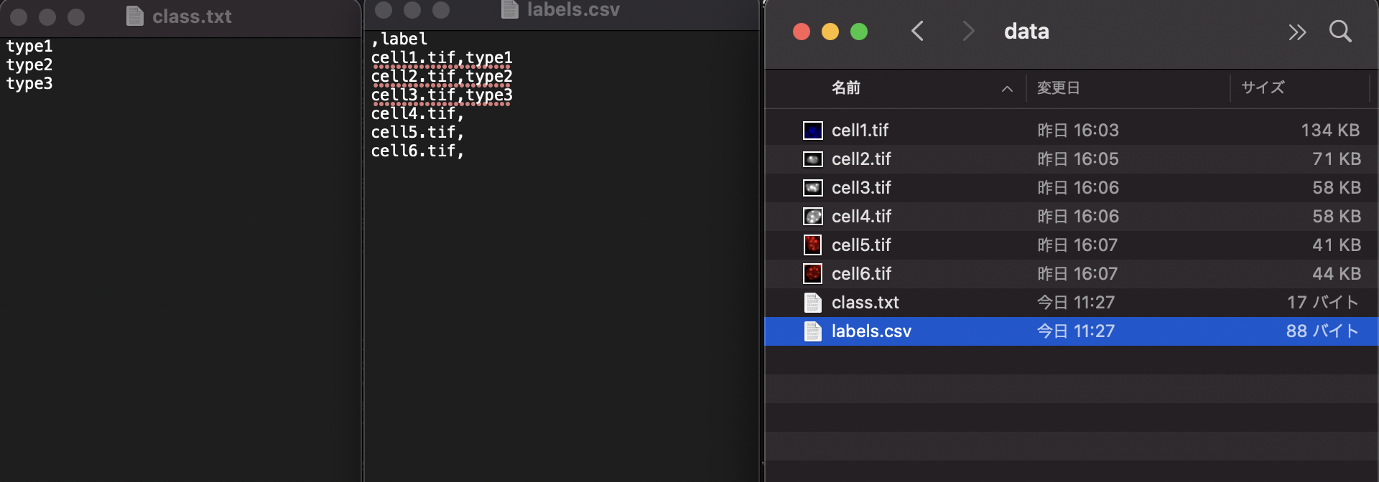Click the Finder forward arrow
Screen dimensions: 1379x482
968,32
